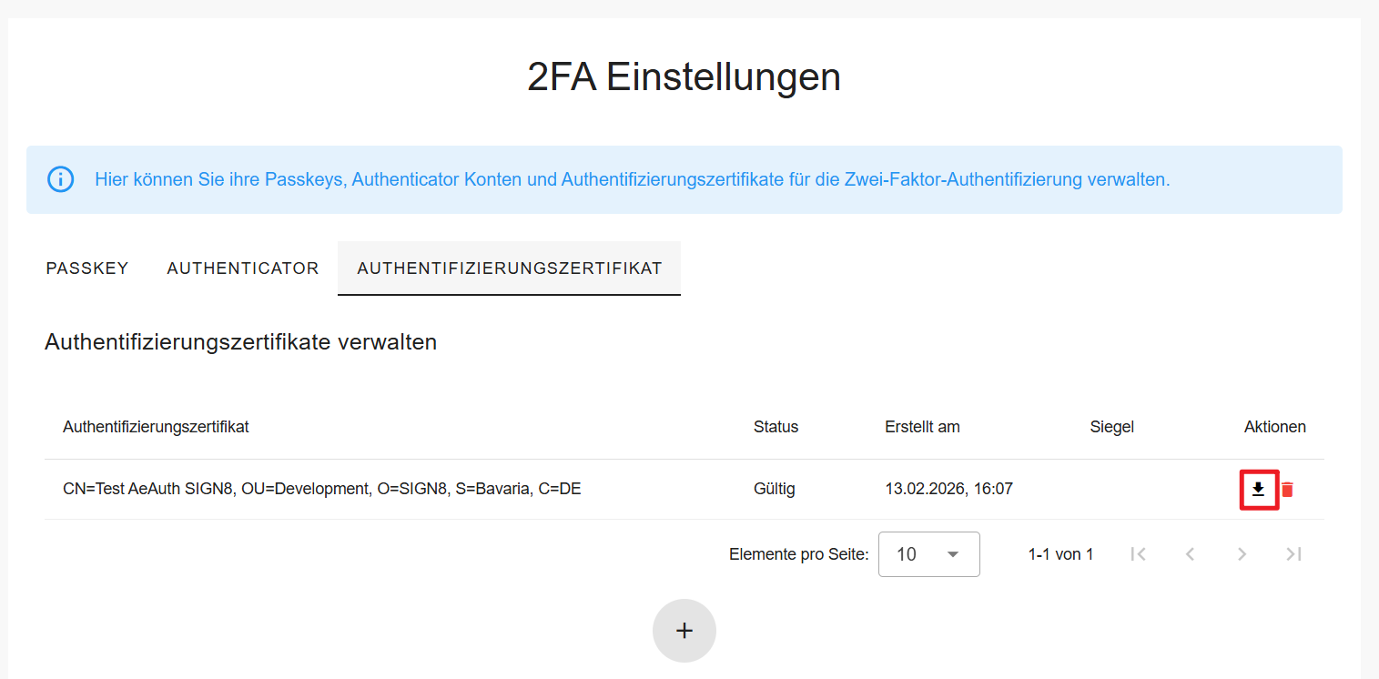Jump to the last page of results

(x=1293, y=554)
